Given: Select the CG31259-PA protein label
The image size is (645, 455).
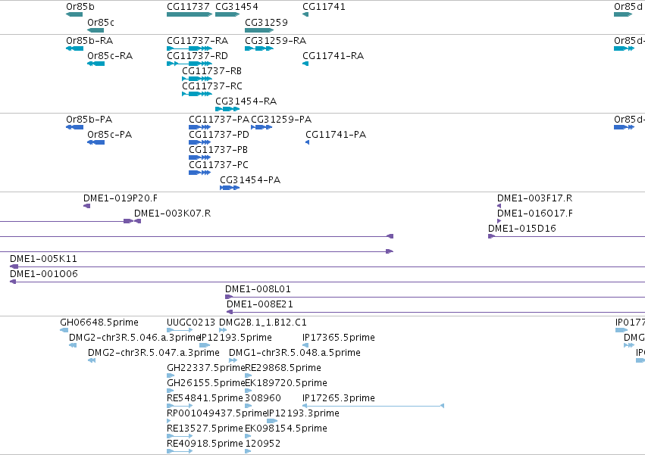Looking at the screenshot, I should [281, 120].
